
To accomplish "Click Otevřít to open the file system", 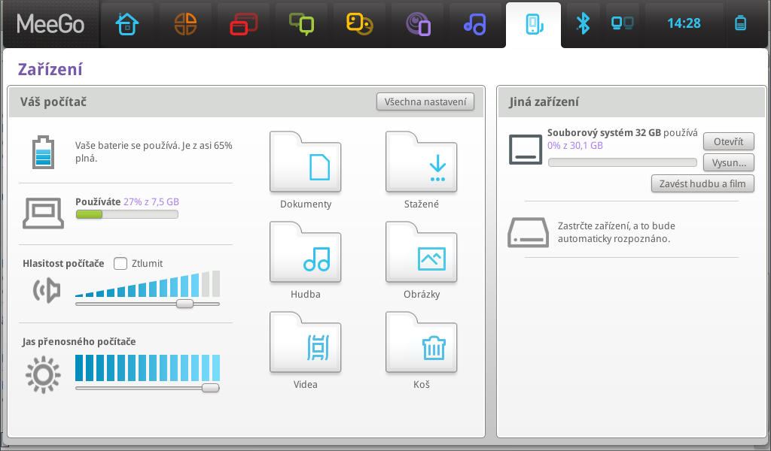I will [728, 141].
